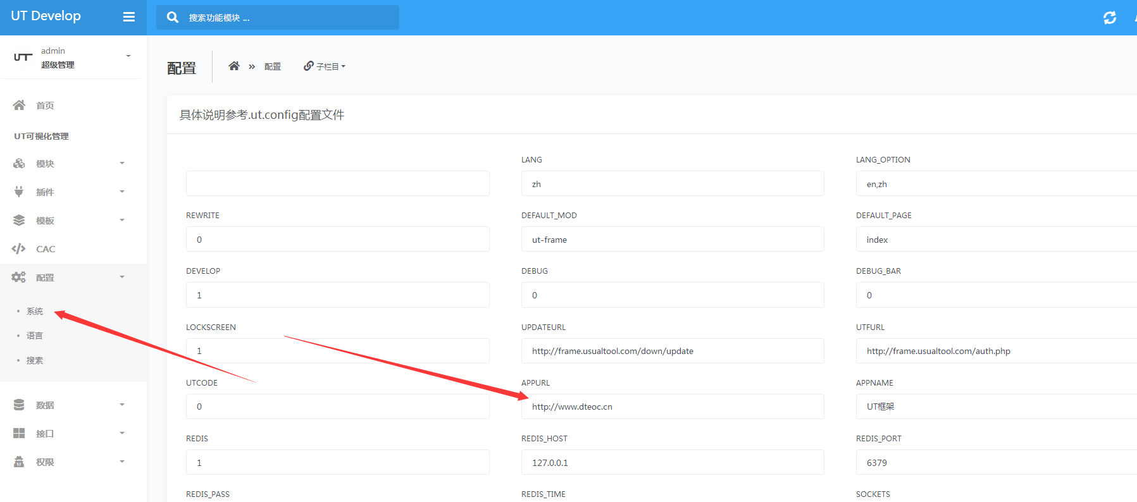Image resolution: width=1137 pixels, height=502 pixels.
Task: Expand the 模块 sidebar menu
Action: coord(70,164)
